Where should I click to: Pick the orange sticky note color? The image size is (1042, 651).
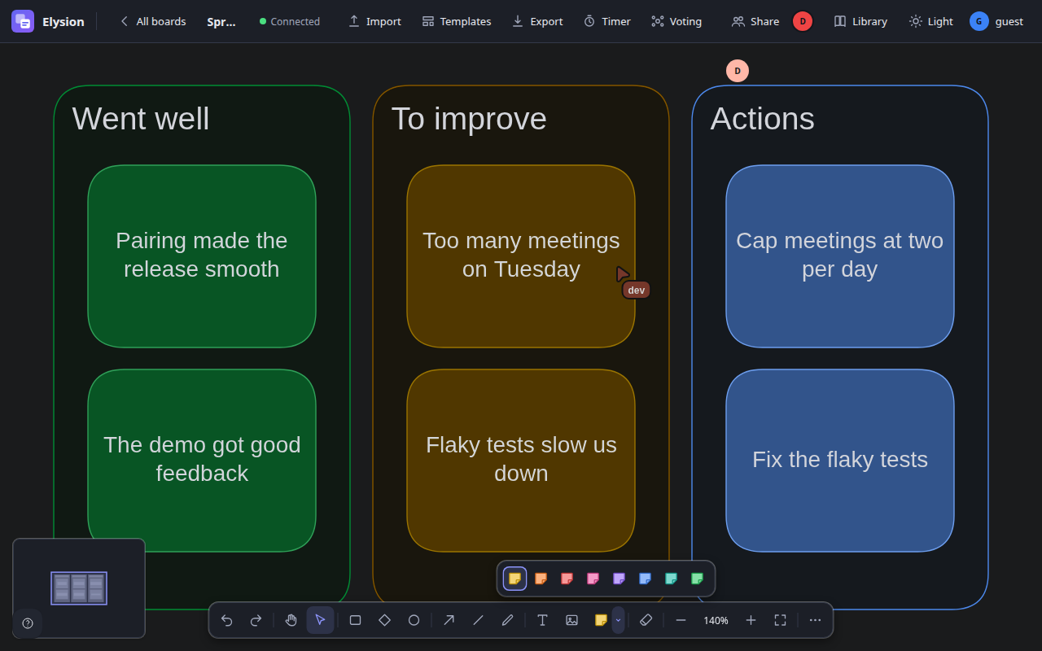[541, 579]
